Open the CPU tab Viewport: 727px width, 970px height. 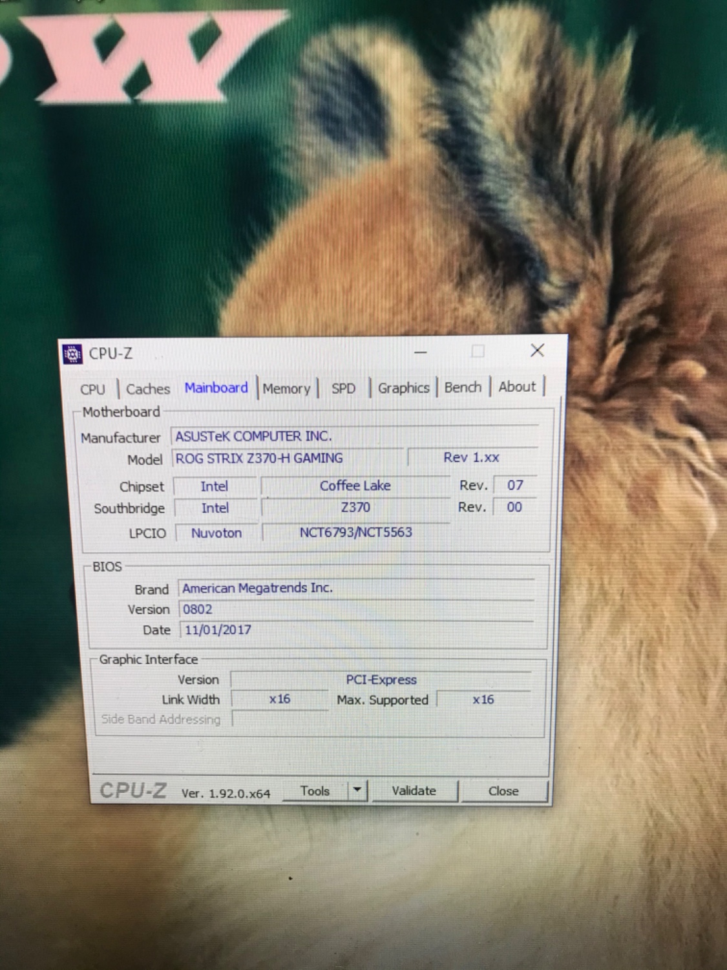[92, 389]
